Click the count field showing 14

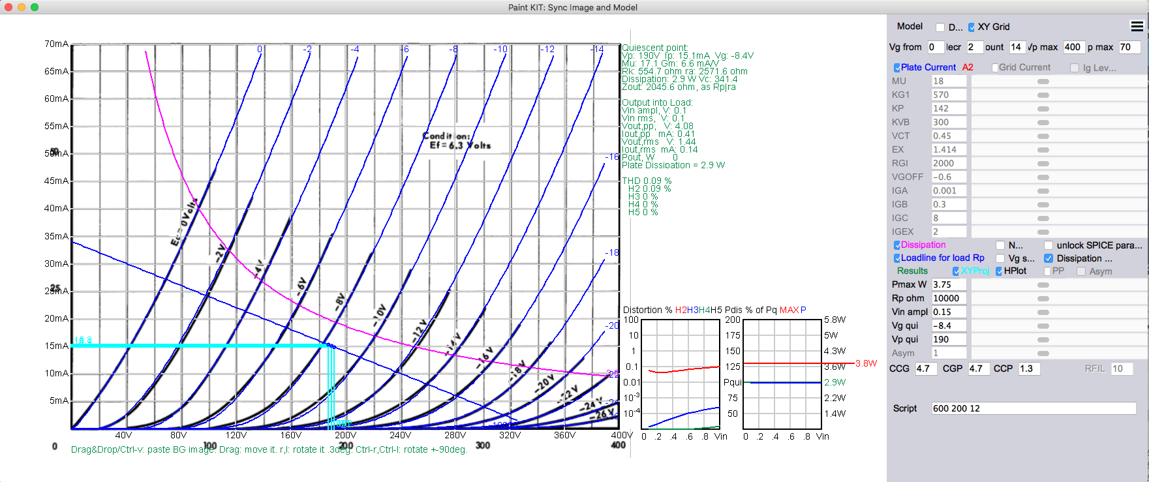pyautogui.click(x=1017, y=47)
